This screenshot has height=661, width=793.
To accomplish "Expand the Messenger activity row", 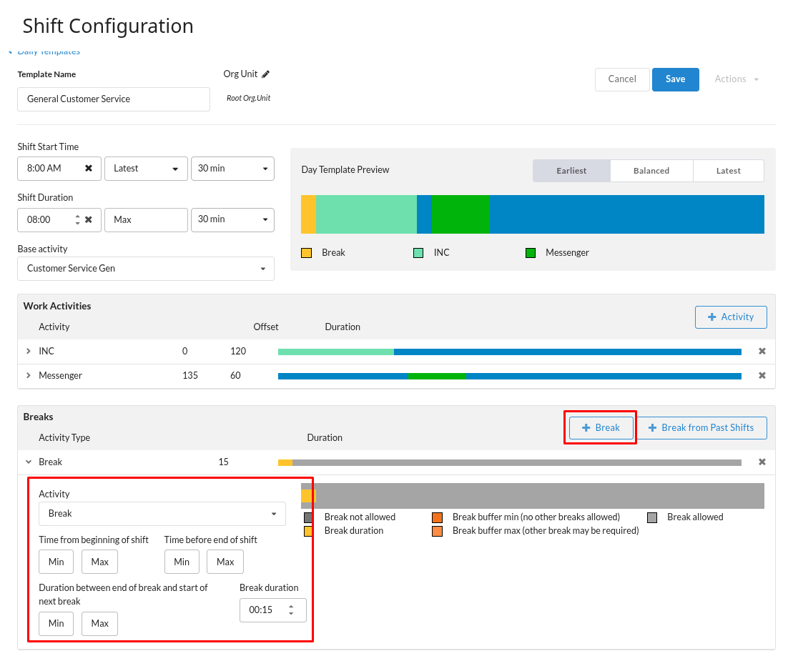I will pyautogui.click(x=29, y=376).
